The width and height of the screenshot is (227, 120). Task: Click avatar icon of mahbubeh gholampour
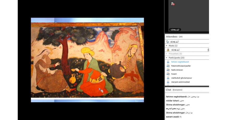pyautogui.click(x=168, y=78)
